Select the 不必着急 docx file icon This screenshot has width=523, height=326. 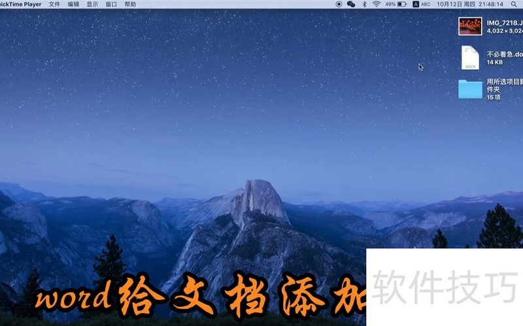pos(470,57)
